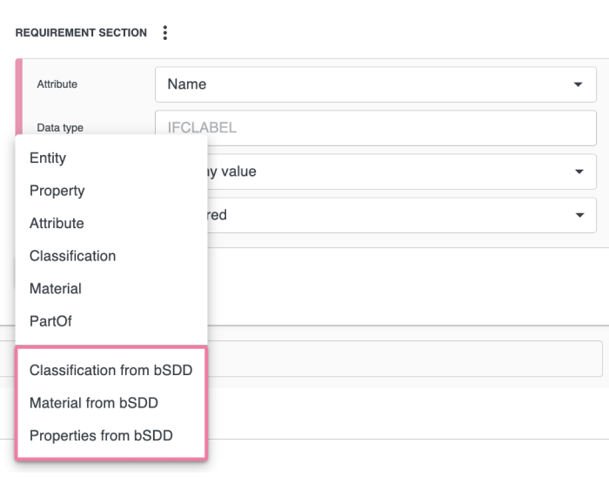609x477 pixels.
Task: Select Classification from the menu
Action: click(72, 256)
